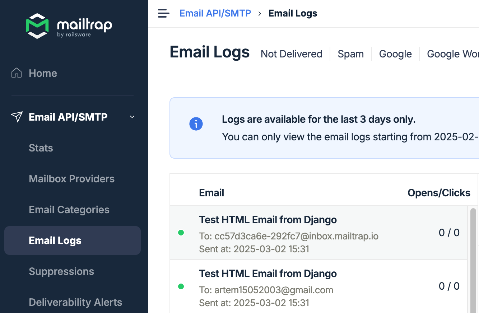The width and height of the screenshot is (479, 313).
Task: Click the Email column header
Action: click(211, 193)
